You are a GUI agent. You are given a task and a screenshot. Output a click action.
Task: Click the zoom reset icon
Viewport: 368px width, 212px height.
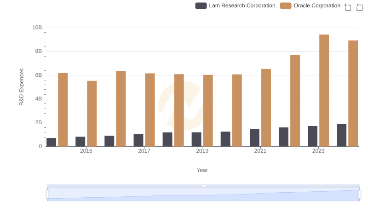(x=359, y=7)
